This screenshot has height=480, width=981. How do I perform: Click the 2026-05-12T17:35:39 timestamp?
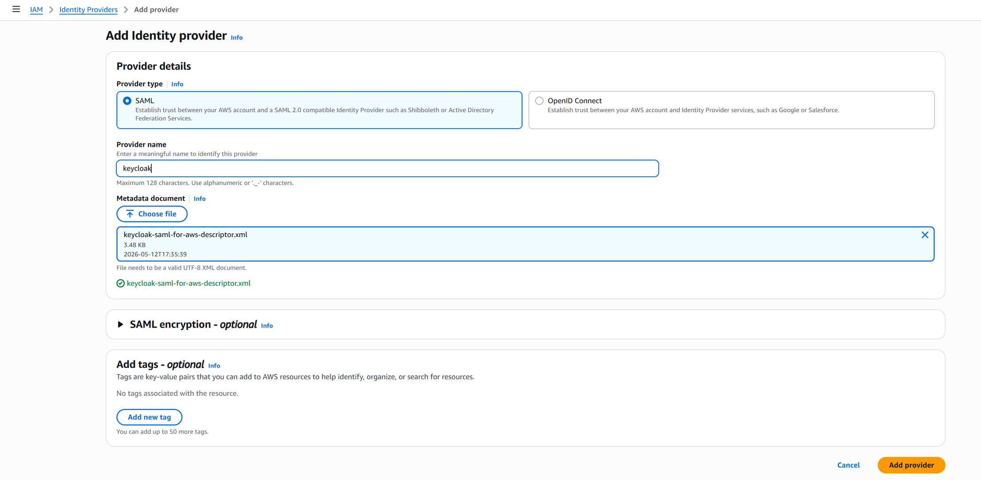tap(155, 254)
